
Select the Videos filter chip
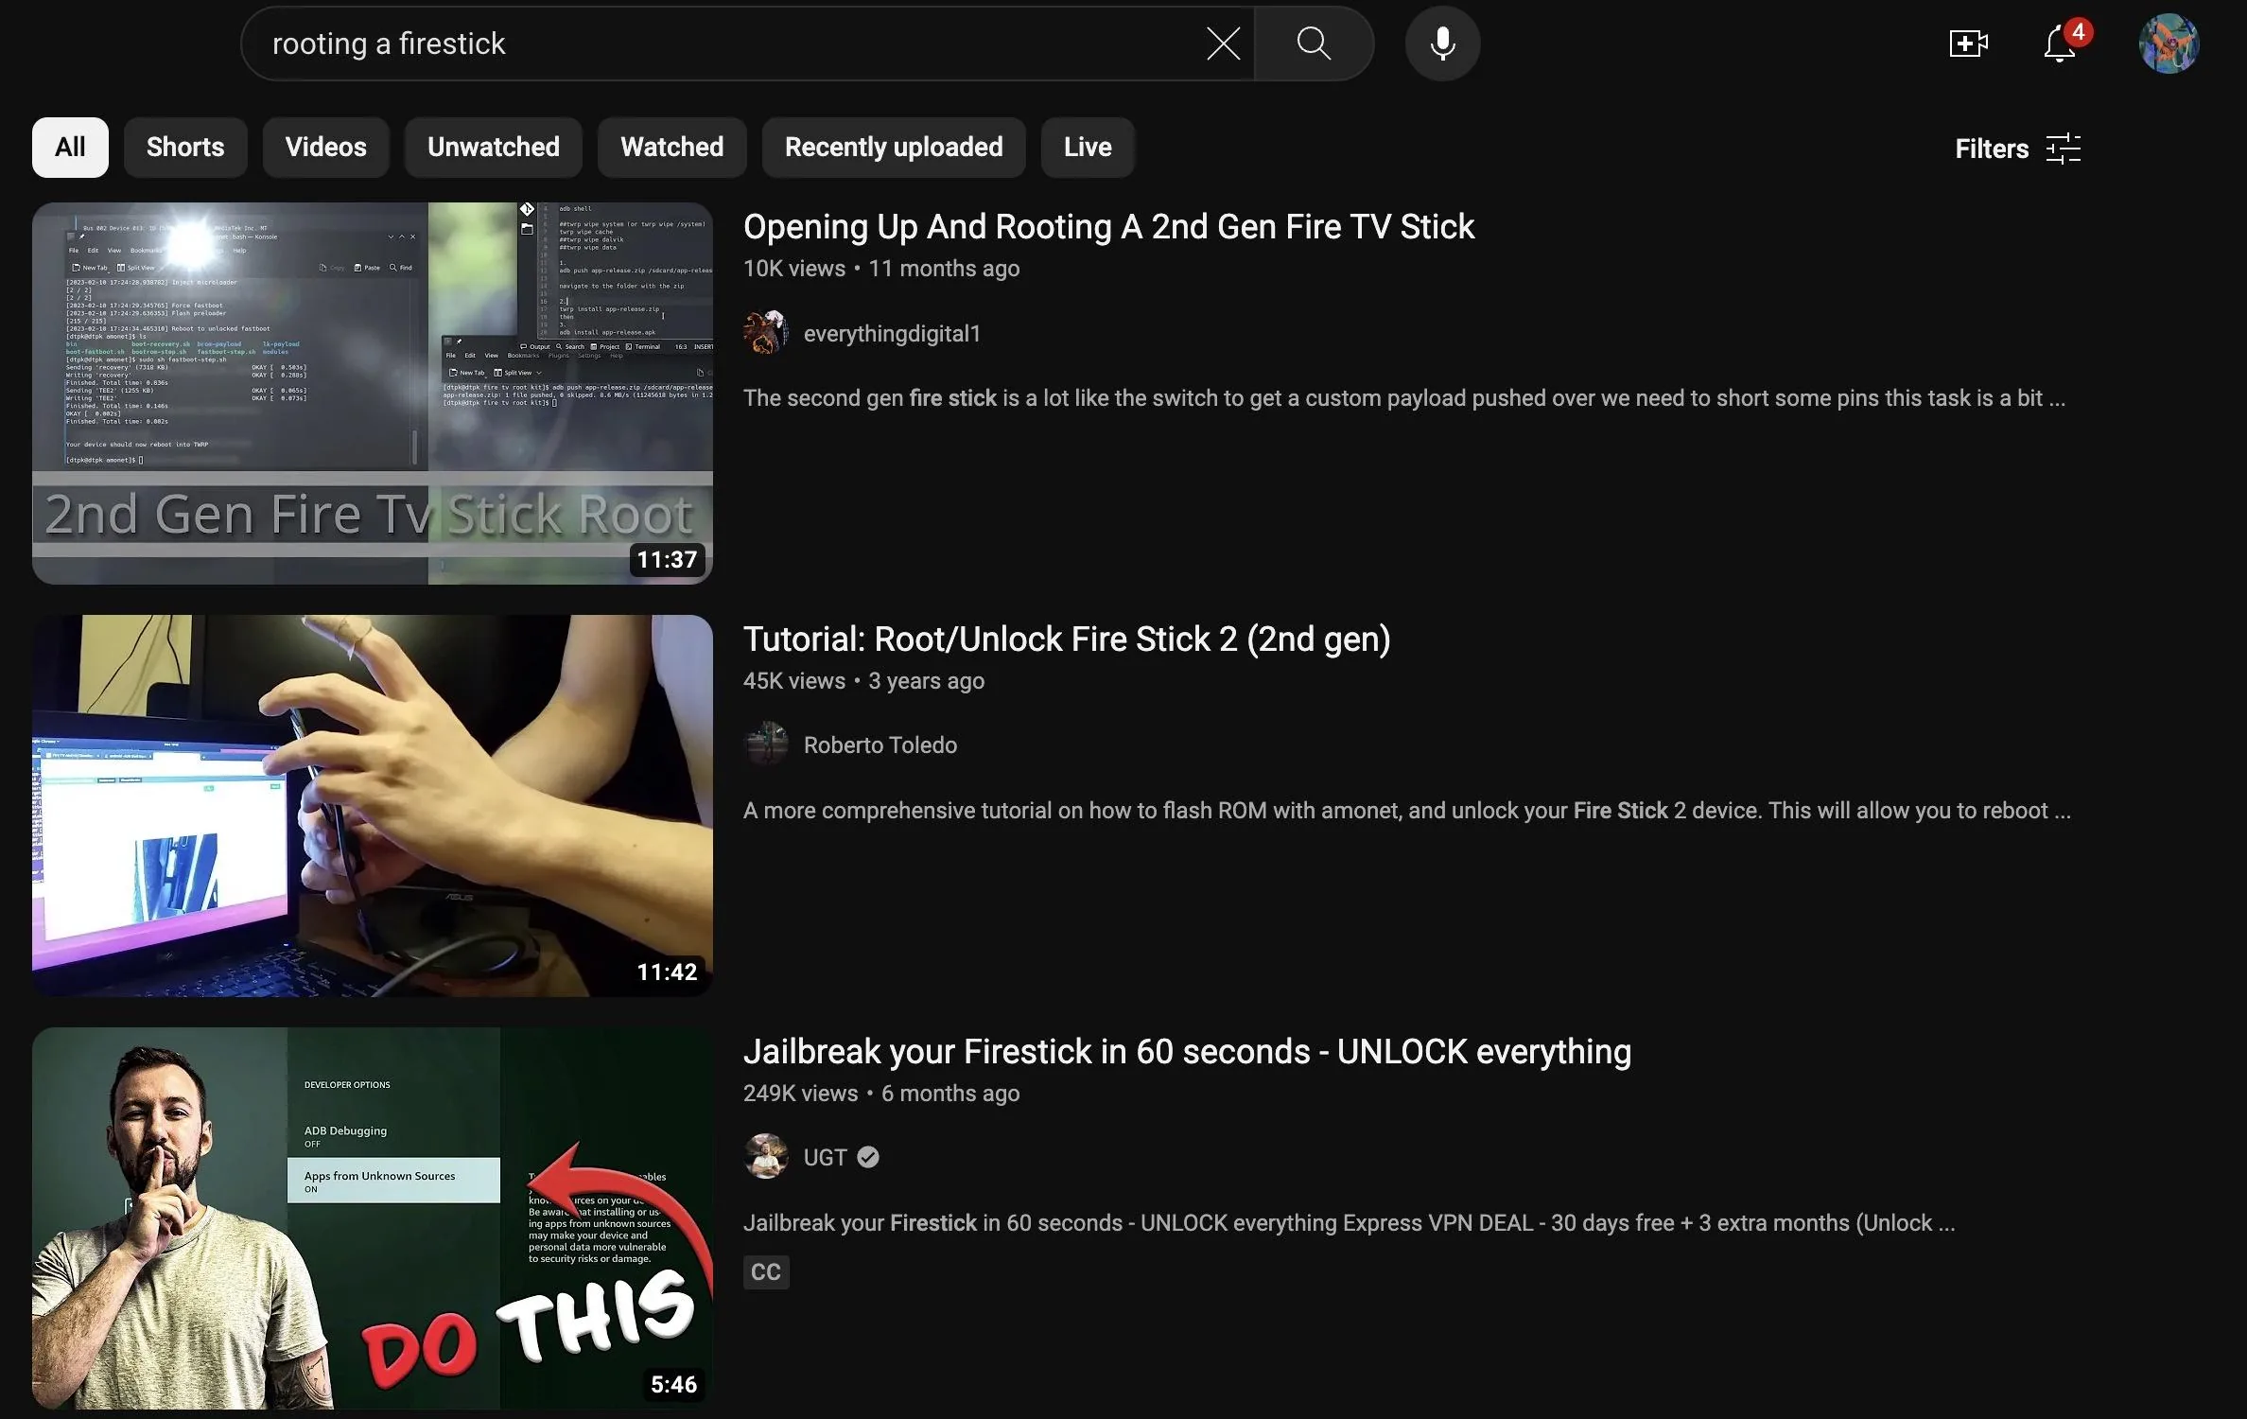click(326, 148)
